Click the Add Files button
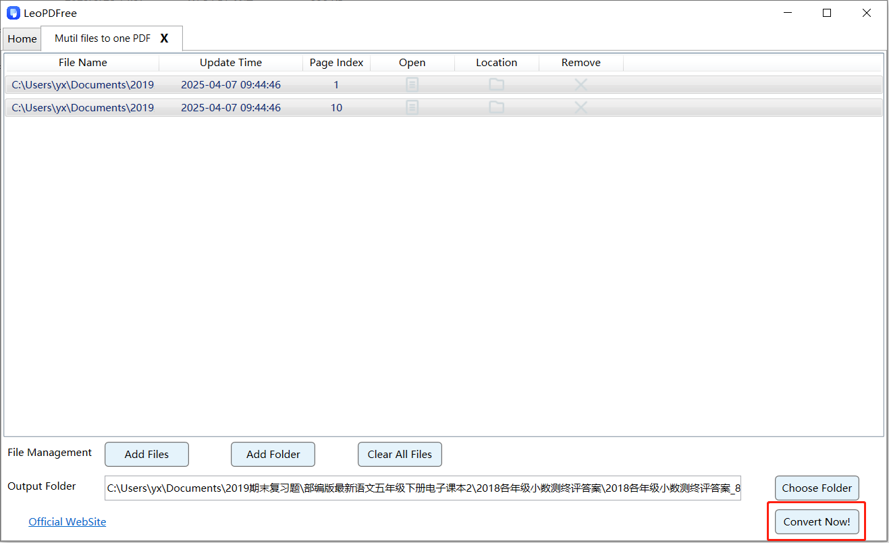Viewport: 889px width, 543px height. click(x=146, y=454)
